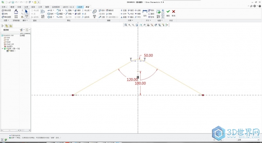Image resolution: width=262 pixels, height=143 pixels.
Task: Click the Zoom In magnifier icon
Action: [x=129, y=25]
